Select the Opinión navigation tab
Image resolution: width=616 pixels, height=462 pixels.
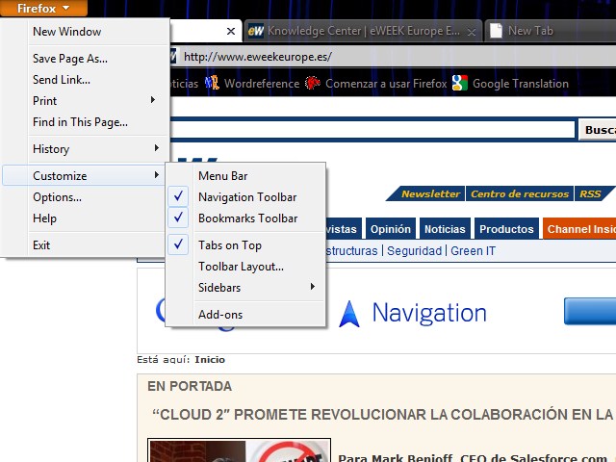point(391,229)
